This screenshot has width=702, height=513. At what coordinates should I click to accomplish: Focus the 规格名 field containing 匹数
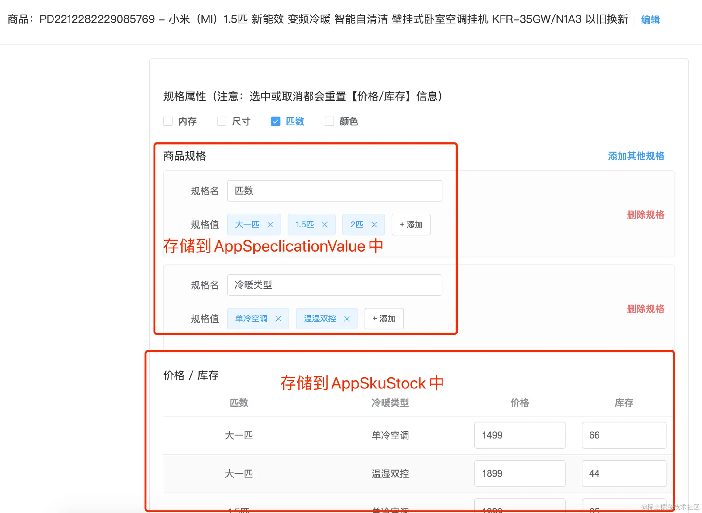pos(334,191)
